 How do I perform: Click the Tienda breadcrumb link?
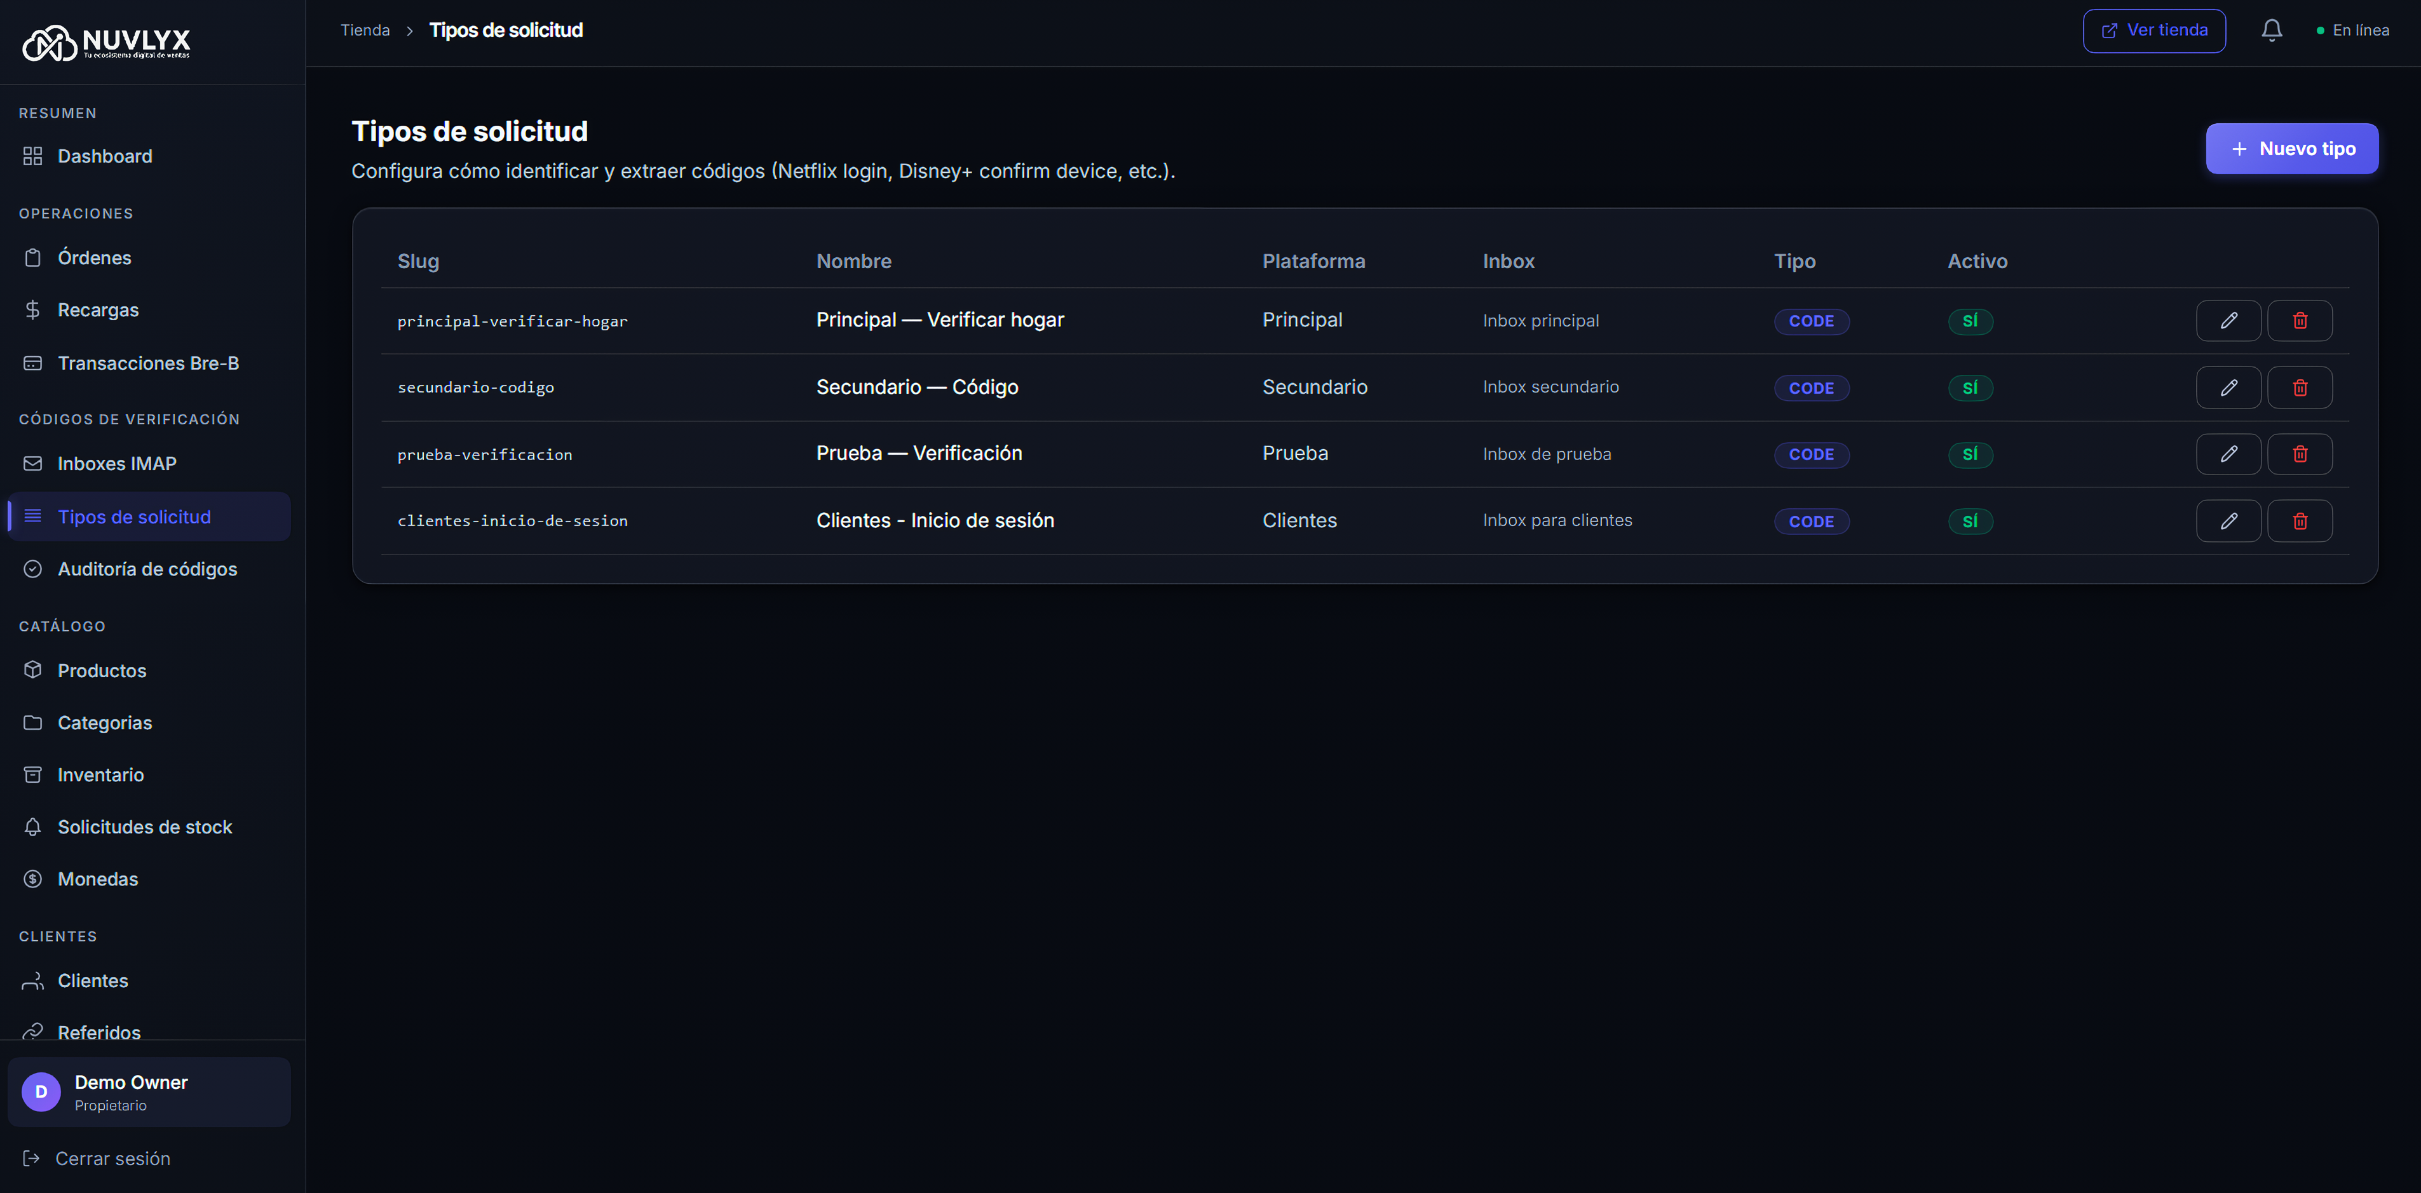(x=365, y=30)
